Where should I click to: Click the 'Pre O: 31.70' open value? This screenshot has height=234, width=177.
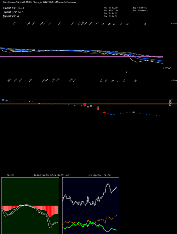click(x=111, y=8)
